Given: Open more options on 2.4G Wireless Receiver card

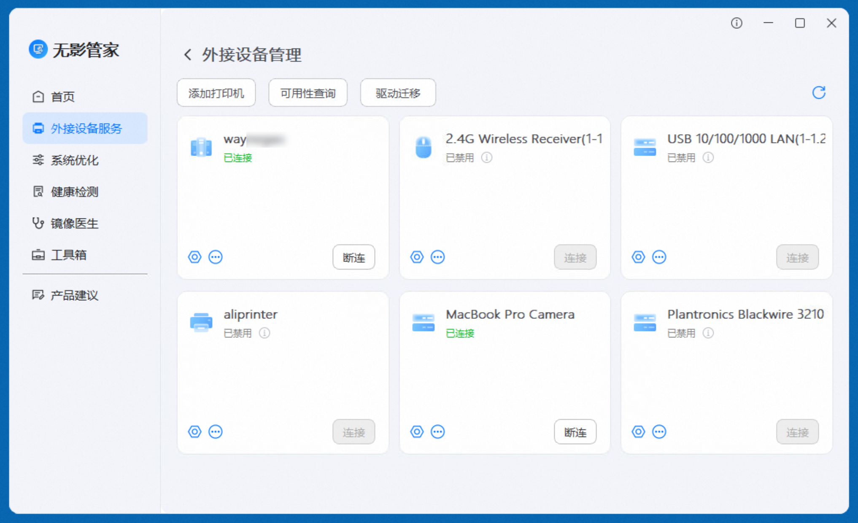Looking at the screenshot, I should [x=437, y=257].
